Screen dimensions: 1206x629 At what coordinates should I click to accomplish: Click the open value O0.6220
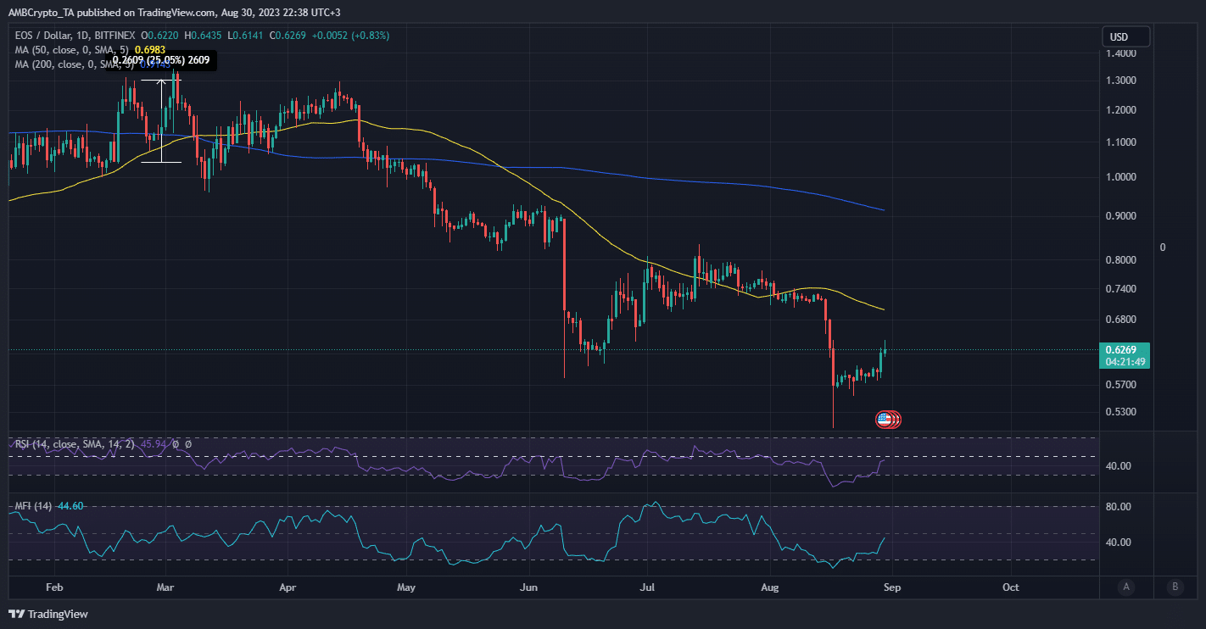(159, 36)
